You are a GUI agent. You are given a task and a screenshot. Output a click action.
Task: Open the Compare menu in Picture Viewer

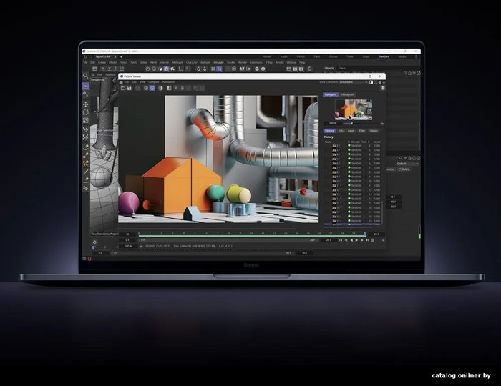coord(153,82)
